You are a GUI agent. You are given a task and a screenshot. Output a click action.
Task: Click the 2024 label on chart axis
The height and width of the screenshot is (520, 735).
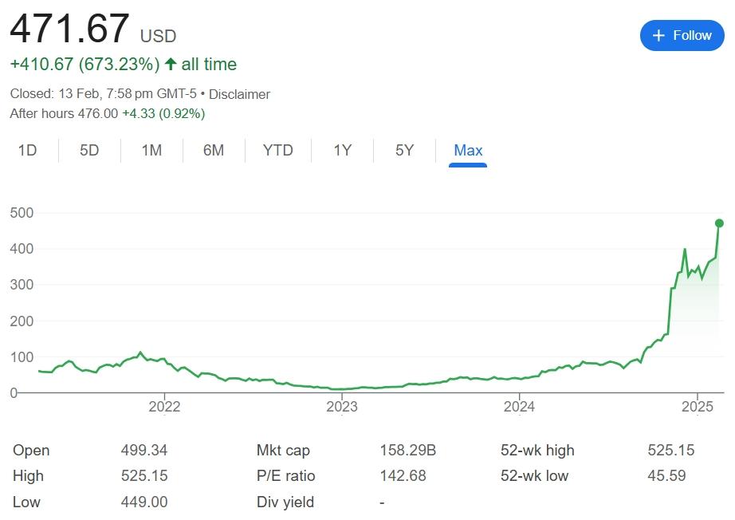coord(520,406)
